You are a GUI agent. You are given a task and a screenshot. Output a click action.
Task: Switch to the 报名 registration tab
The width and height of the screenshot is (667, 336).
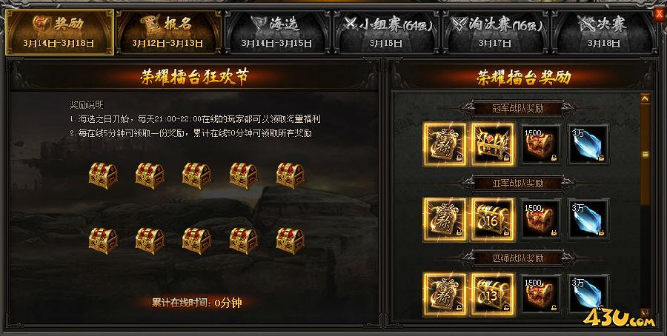click(x=168, y=33)
